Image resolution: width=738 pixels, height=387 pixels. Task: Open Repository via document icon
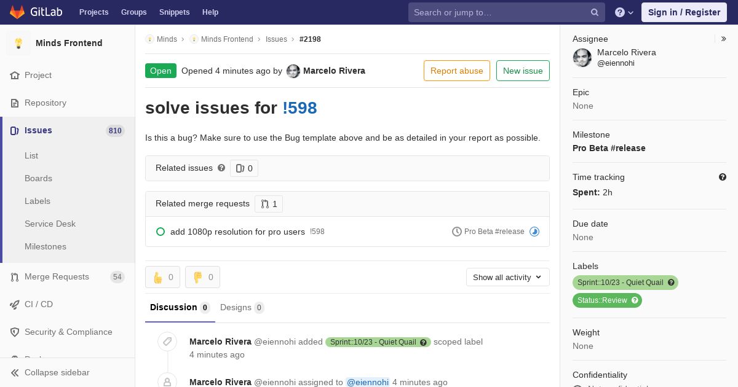click(x=15, y=103)
